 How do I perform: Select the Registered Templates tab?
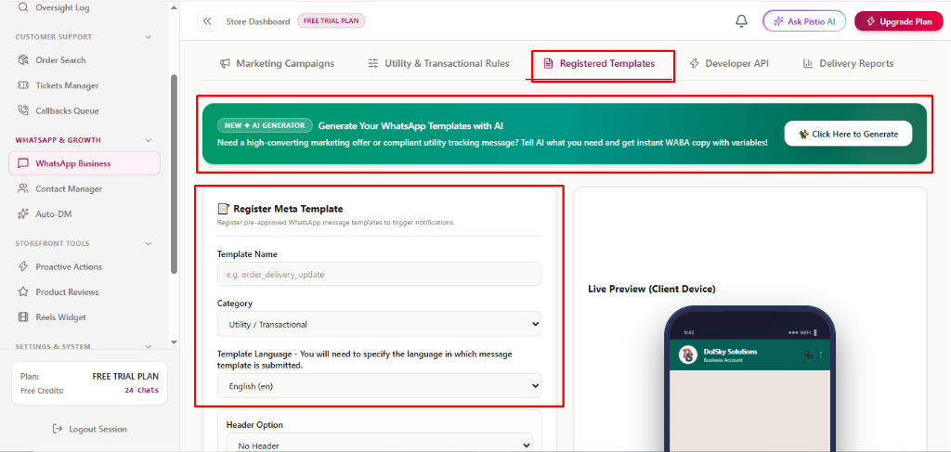pos(601,64)
